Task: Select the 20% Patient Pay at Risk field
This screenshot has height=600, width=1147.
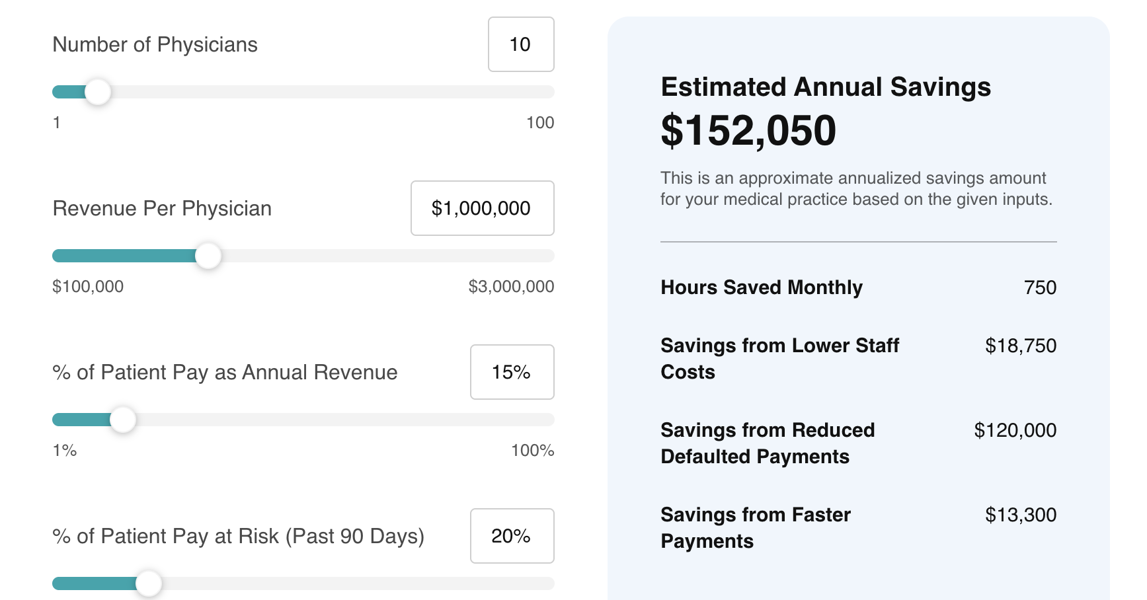Action: 512,536
